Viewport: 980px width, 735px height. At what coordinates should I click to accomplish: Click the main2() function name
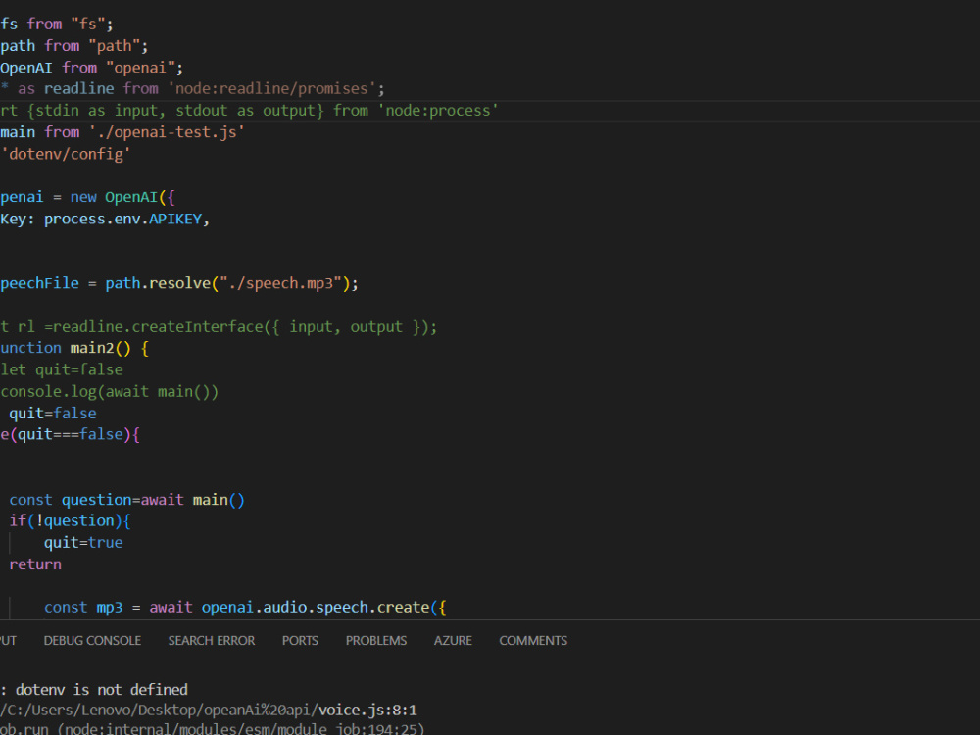pos(100,348)
